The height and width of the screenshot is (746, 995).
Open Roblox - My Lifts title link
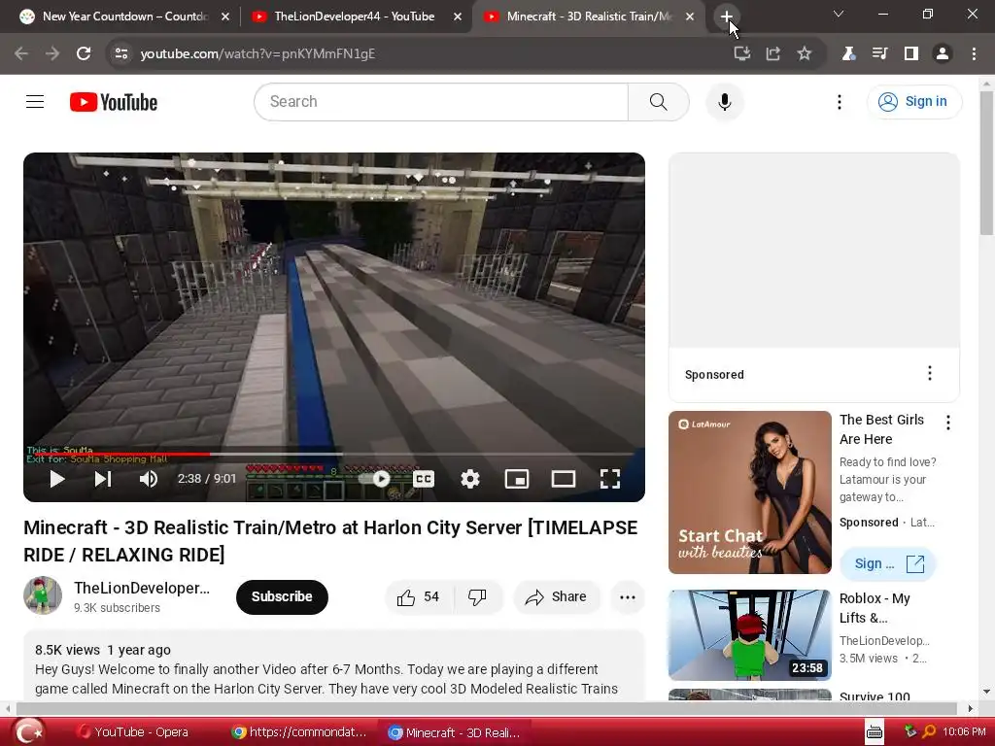pyautogui.click(x=875, y=608)
